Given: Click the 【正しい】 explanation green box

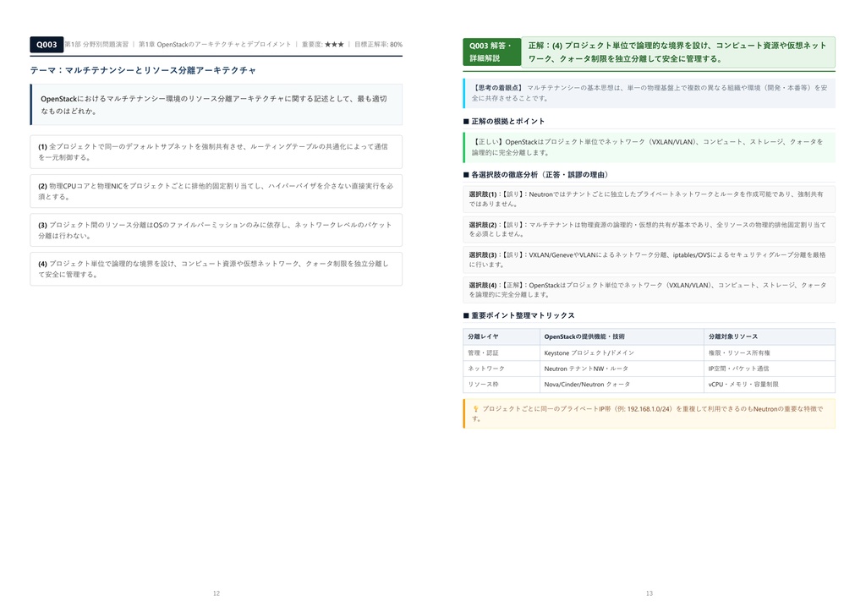Looking at the screenshot, I should click(649, 147).
